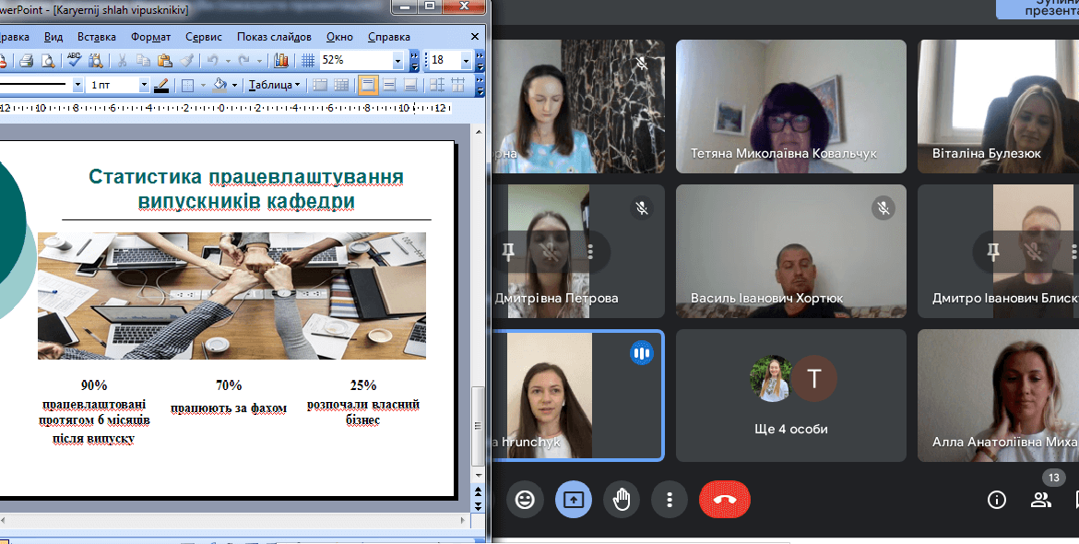Expand the redo history dropdown arrow
Screen dimensions: 1079x544
259,61
